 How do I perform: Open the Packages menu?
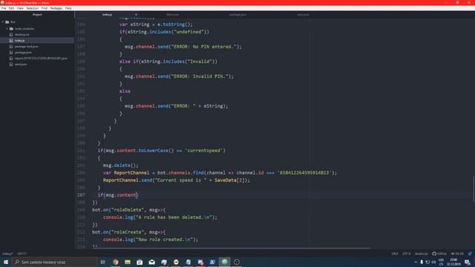(56, 8)
